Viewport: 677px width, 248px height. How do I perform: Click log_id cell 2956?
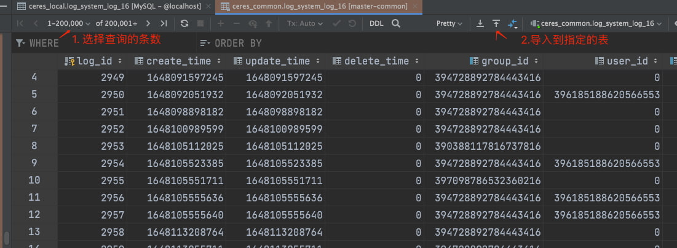pos(92,198)
